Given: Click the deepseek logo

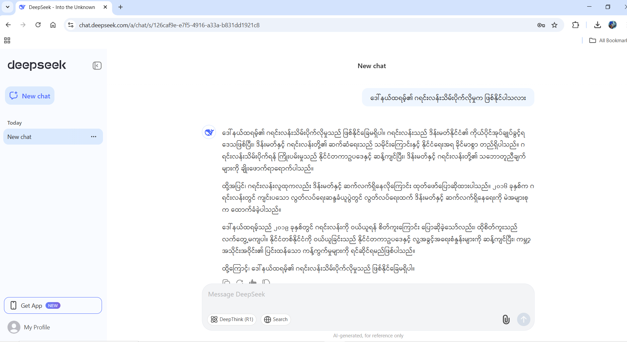Looking at the screenshot, I should (x=37, y=65).
